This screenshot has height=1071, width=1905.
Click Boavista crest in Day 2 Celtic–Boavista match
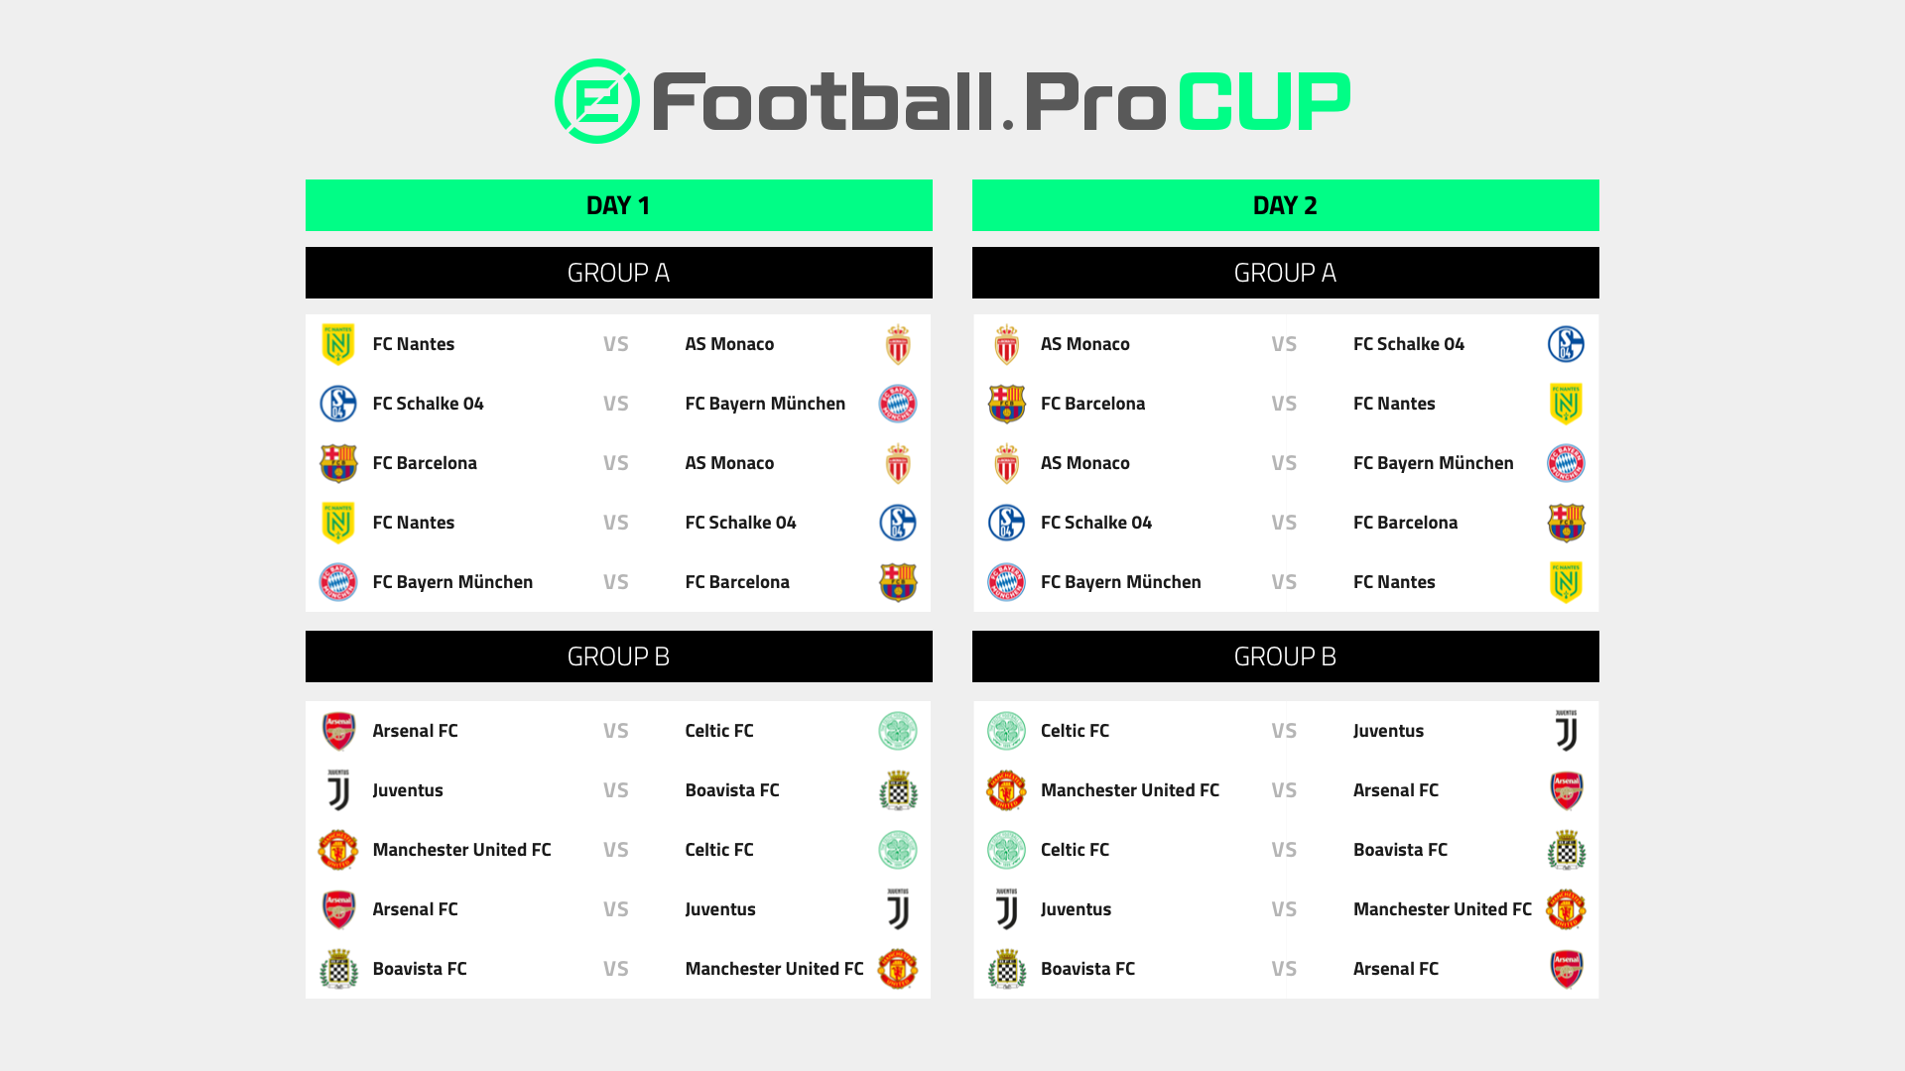coord(1566,850)
